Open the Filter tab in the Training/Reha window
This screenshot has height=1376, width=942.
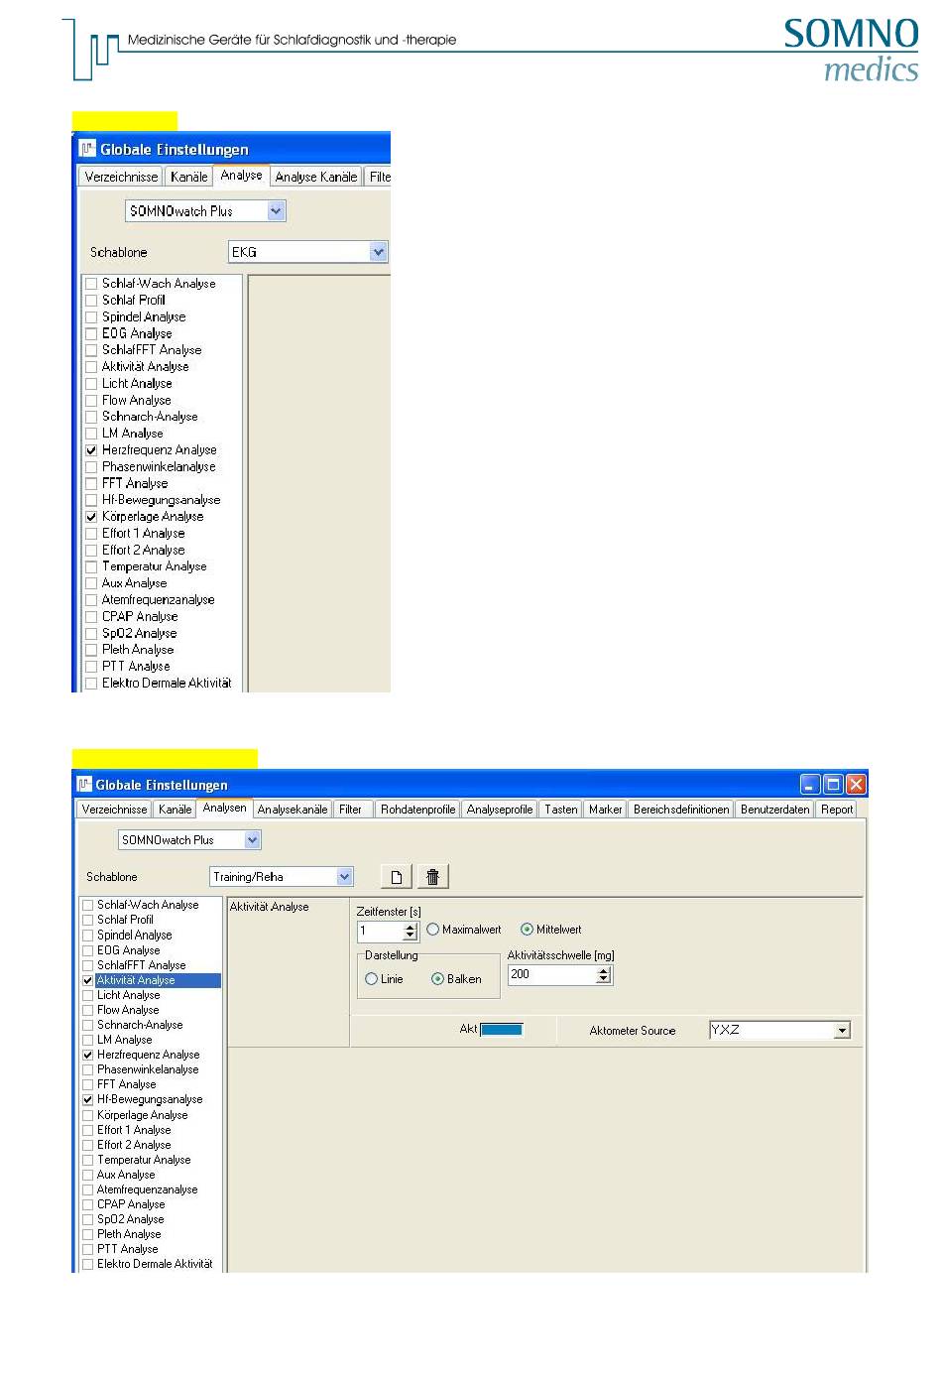350,810
